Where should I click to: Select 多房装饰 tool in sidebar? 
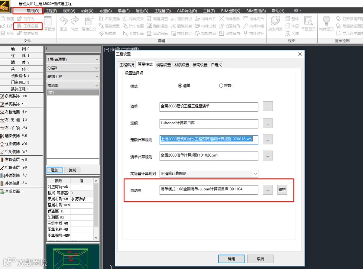click(14, 96)
